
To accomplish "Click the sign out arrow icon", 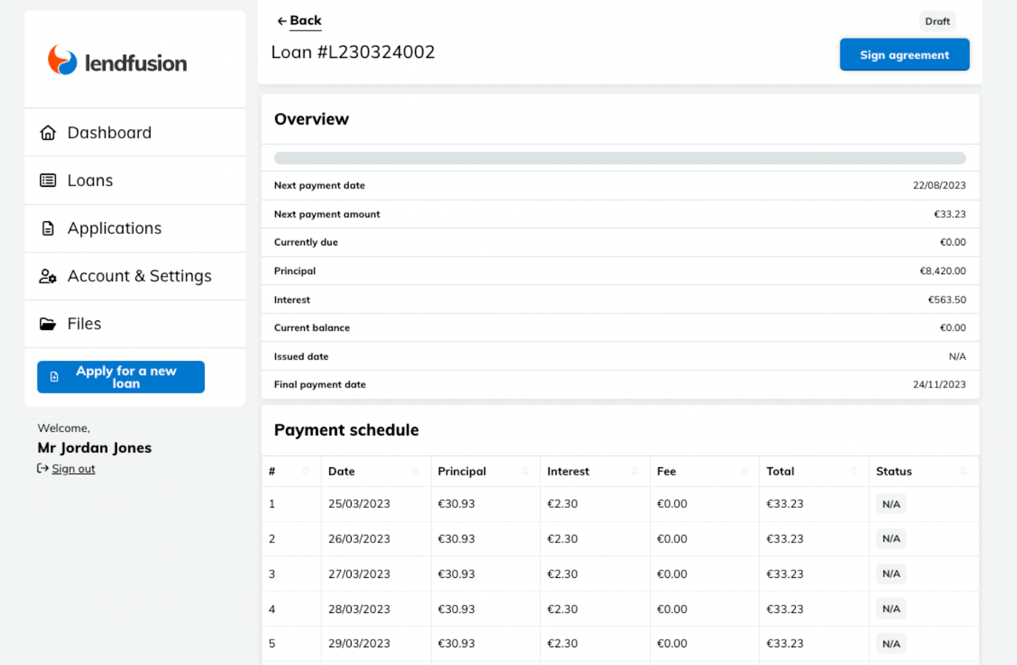I will coord(43,469).
